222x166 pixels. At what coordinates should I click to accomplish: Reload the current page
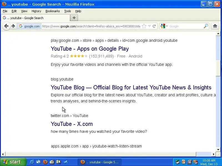click(154, 26)
